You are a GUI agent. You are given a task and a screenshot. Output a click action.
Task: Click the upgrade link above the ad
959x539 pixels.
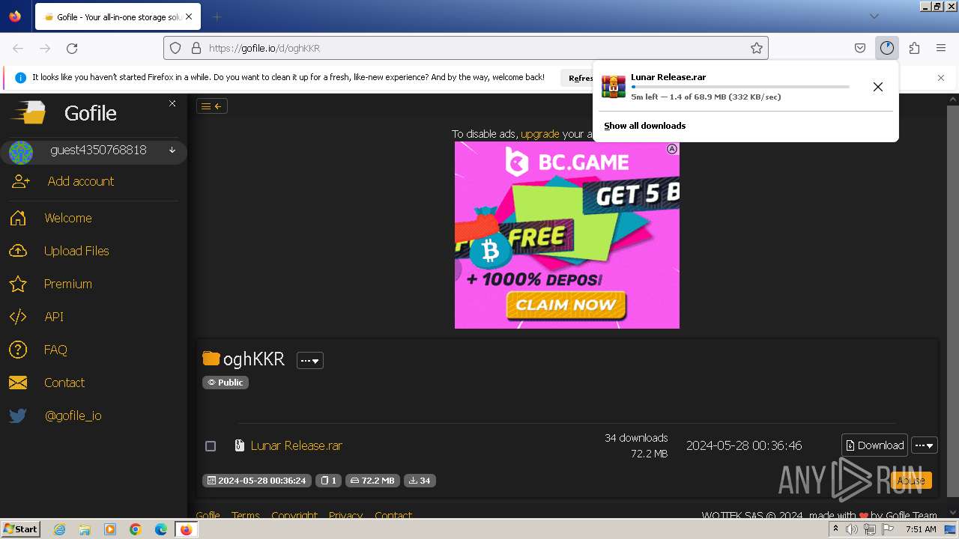(x=539, y=134)
